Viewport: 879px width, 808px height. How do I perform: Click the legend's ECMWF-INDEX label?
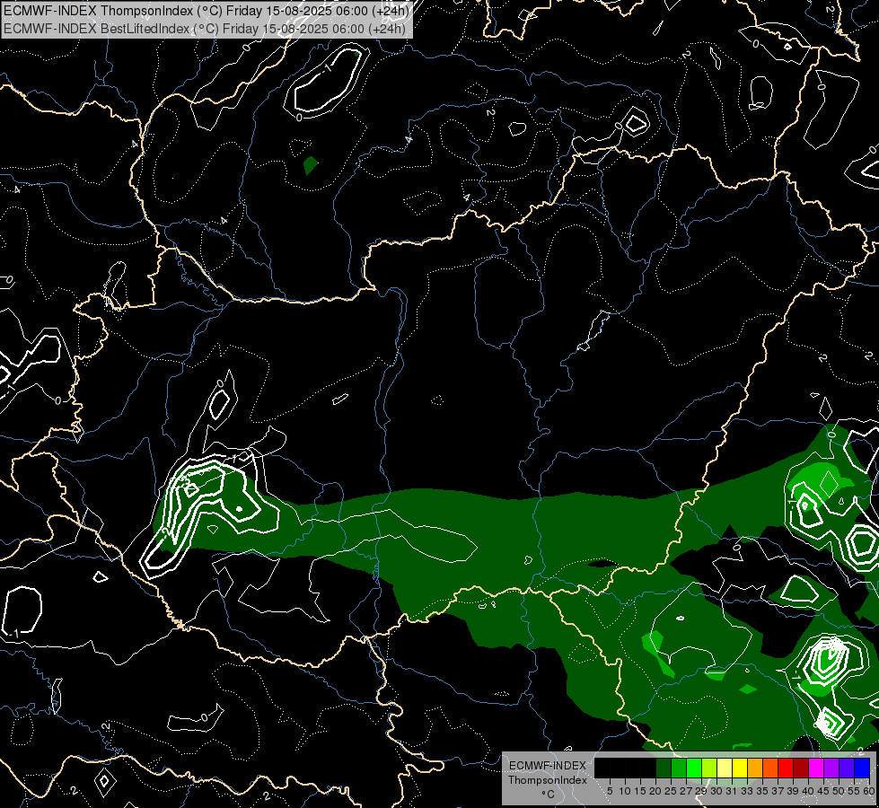548,766
